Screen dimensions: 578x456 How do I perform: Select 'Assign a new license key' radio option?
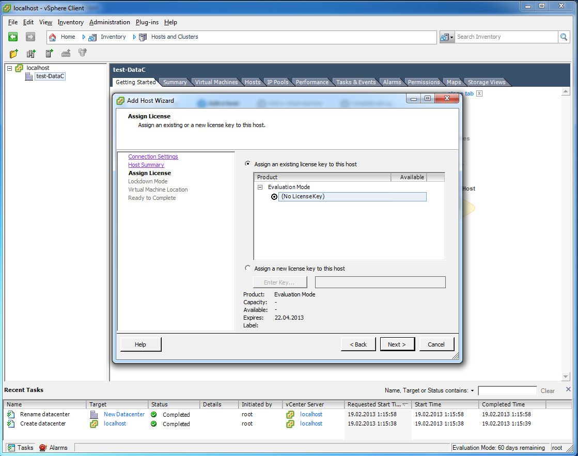pos(248,268)
